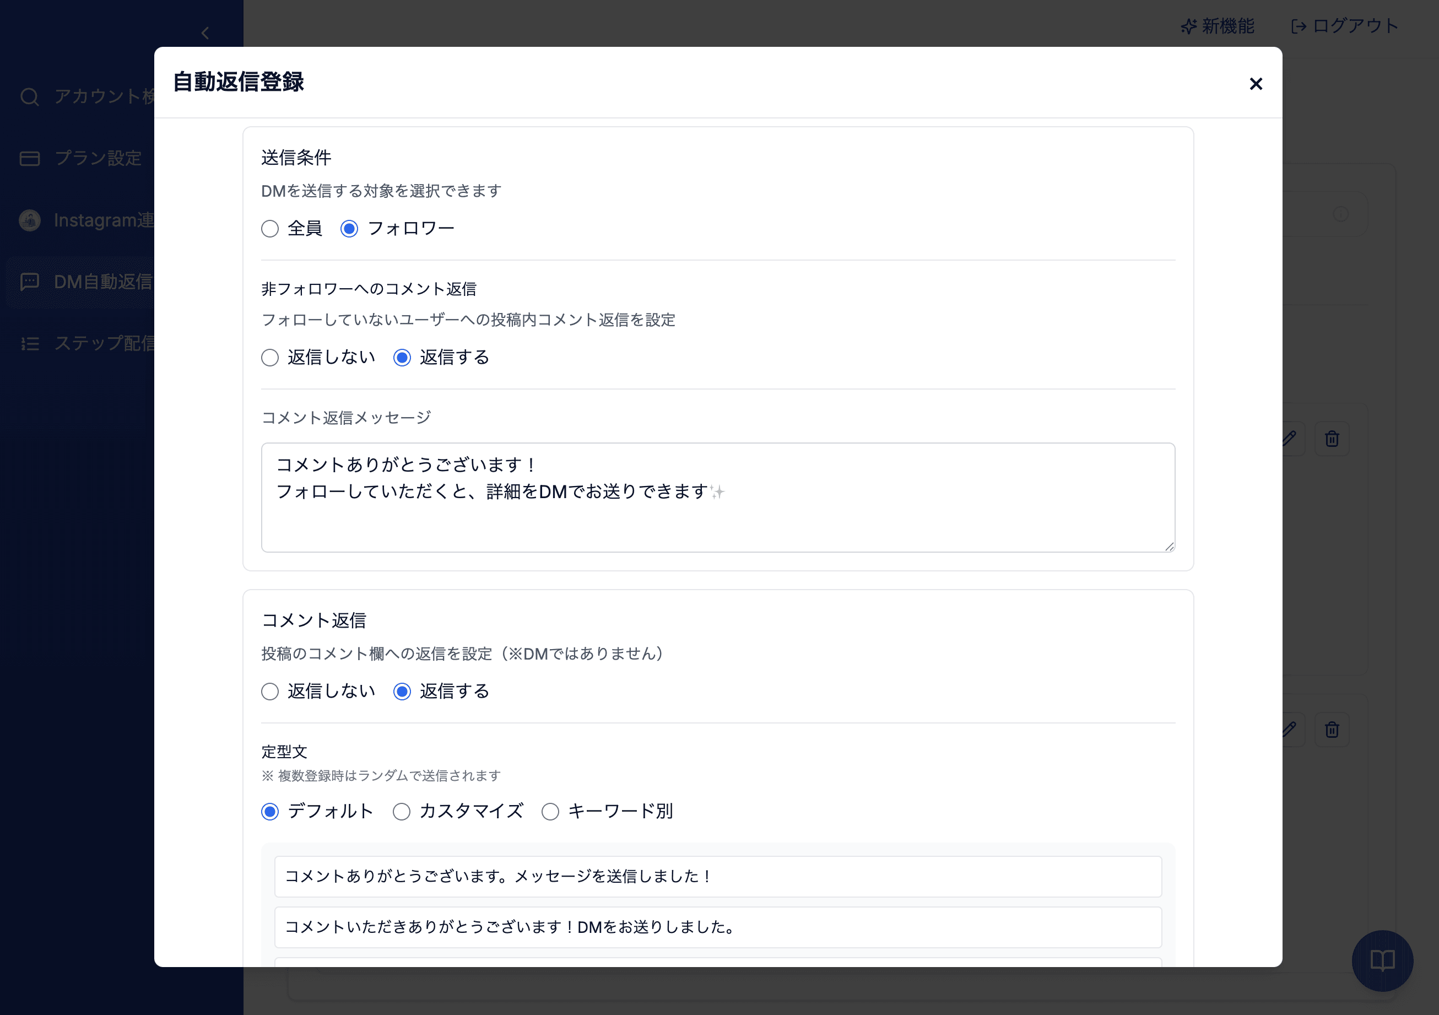
Task: Click the コメント返信メッセージ label
Action: [346, 418]
